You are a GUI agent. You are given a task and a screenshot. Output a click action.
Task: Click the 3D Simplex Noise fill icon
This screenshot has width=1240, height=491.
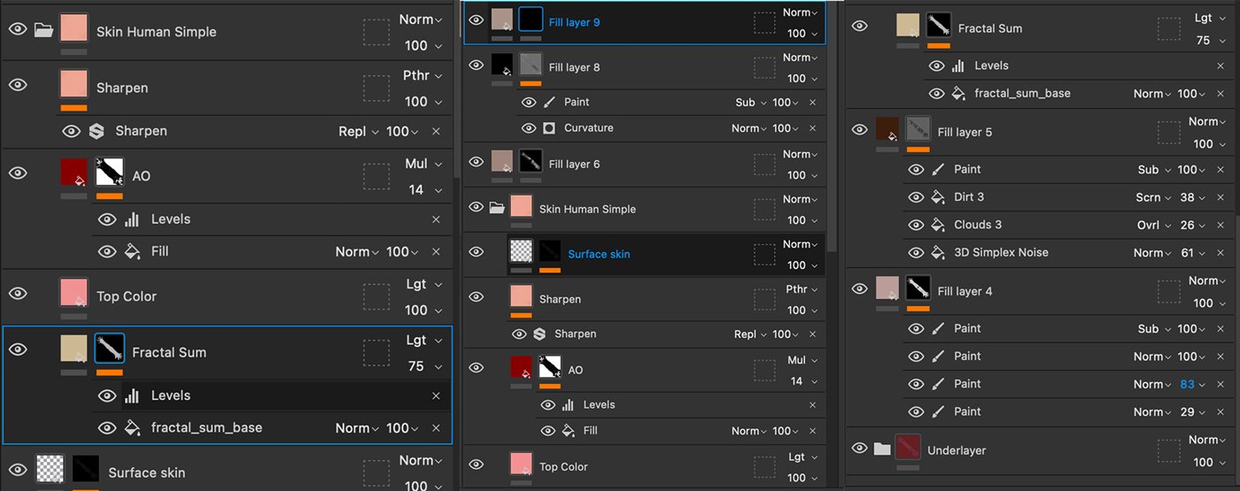[x=938, y=252]
